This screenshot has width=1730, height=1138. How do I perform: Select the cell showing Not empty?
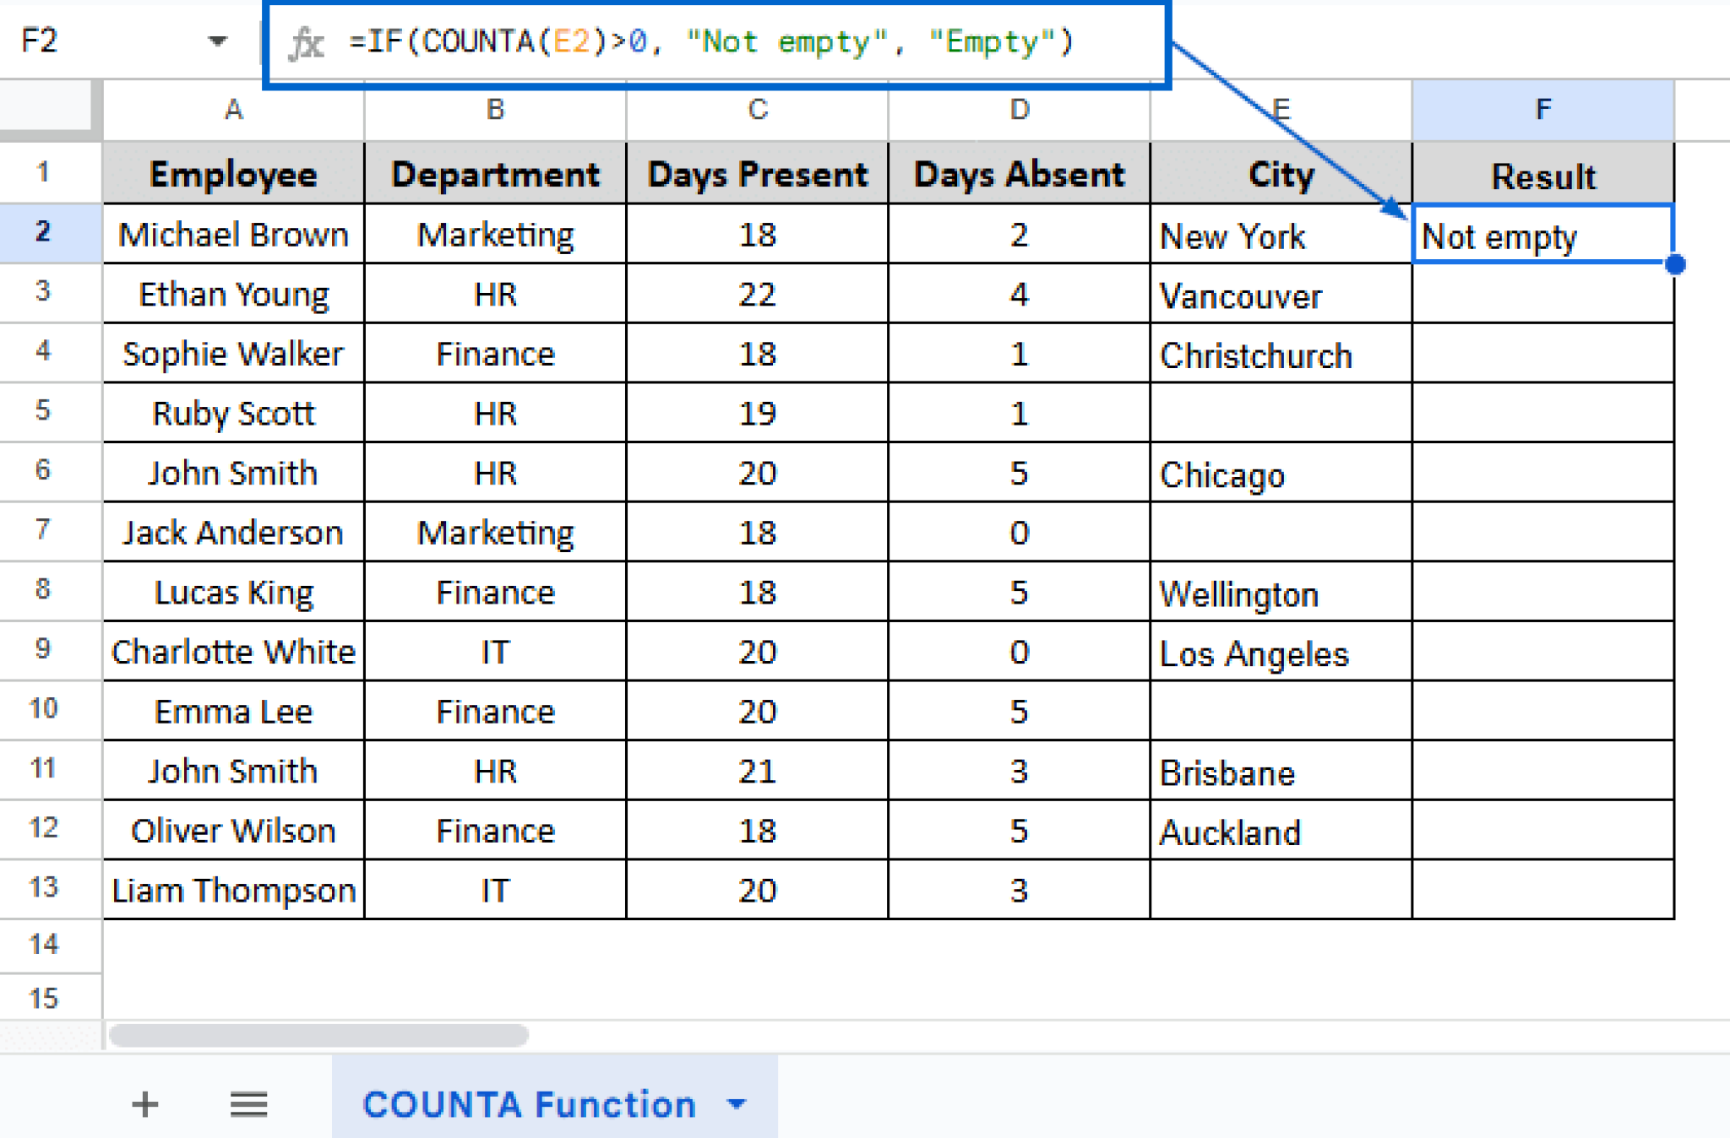(1542, 236)
